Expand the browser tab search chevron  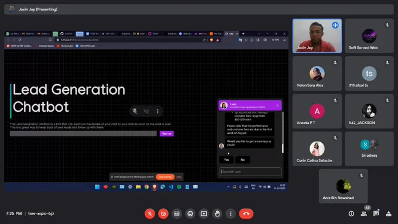pyautogui.click(x=259, y=34)
